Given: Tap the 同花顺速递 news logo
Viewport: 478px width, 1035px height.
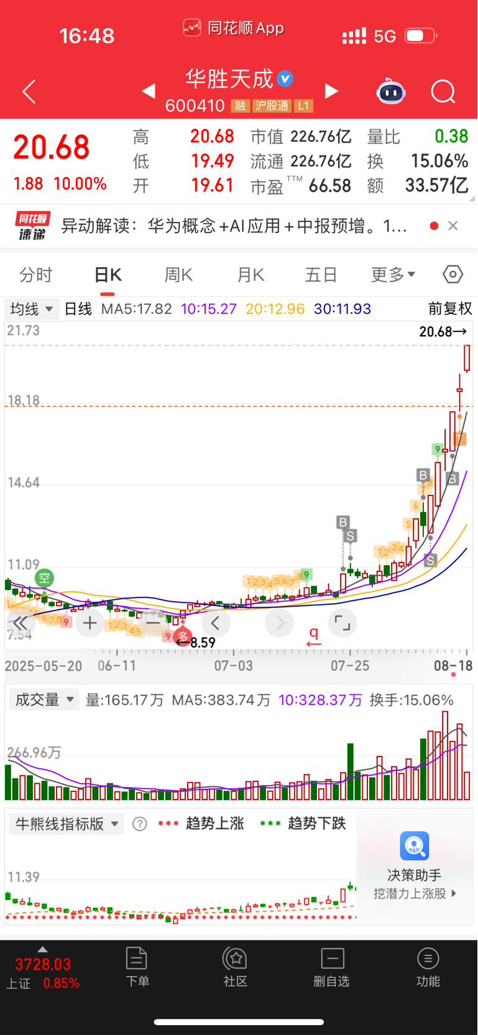Looking at the screenshot, I should (x=33, y=226).
